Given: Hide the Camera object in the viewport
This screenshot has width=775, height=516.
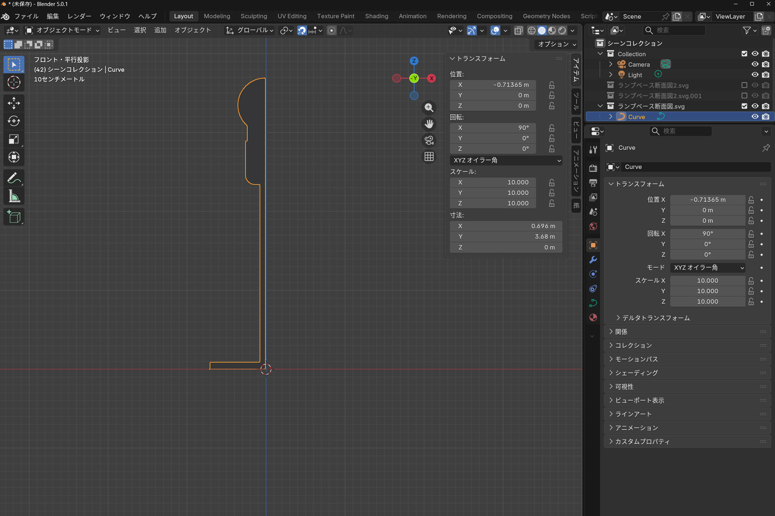Looking at the screenshot, I should pyautogui.click(x=755, y=64).
